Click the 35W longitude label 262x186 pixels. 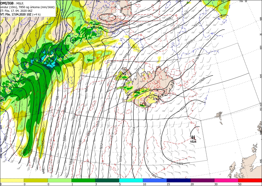pyautogui.click(x=77, y=1)
